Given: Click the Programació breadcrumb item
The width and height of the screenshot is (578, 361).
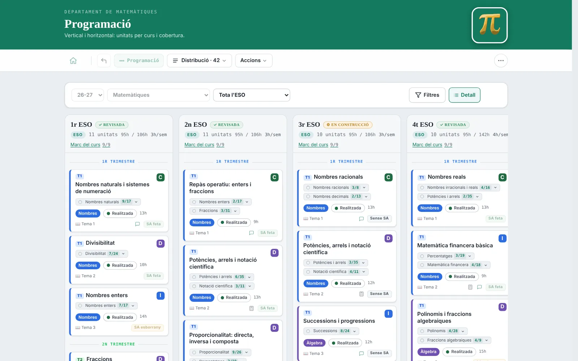Looking at the screenshot, I should (139, 61).
